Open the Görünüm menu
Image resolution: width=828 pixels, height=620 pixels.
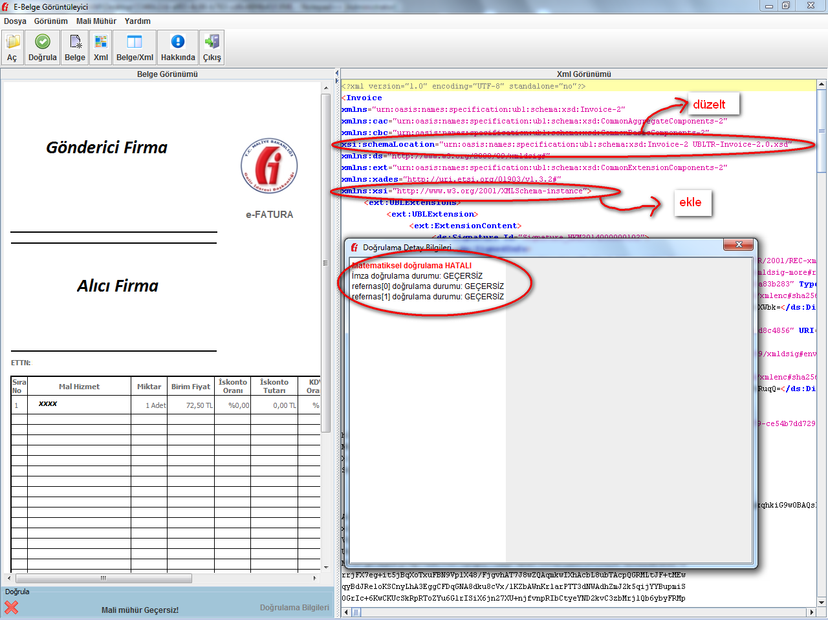pos(50,21)
